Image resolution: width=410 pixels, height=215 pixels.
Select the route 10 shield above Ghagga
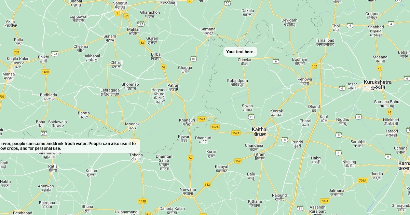[194, 59]
